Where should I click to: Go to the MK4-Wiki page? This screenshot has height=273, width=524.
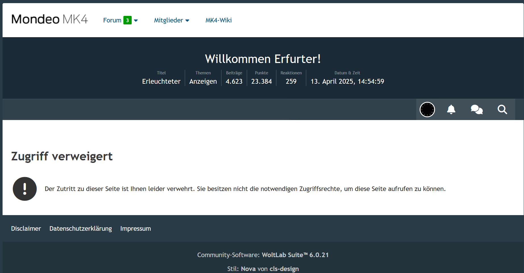click(218, 20)
